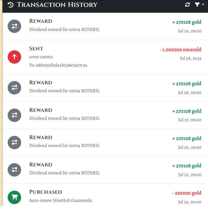This screenshot has width=208, height=206.
Task: Click the green Purchased cart icon
Action: point(14,197)
